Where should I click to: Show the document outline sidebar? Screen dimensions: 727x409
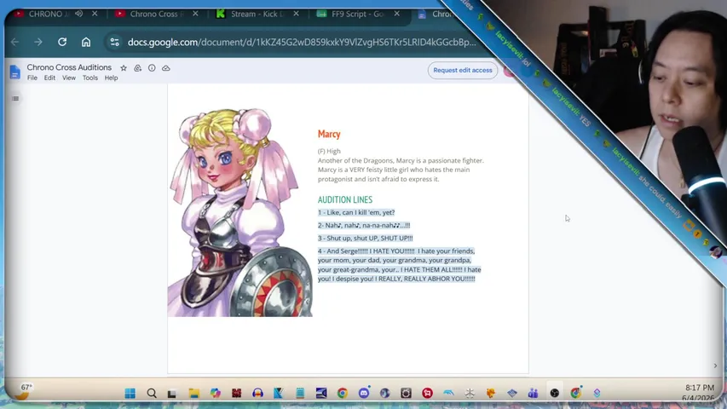pyautogui.click(x=15, y=98)
